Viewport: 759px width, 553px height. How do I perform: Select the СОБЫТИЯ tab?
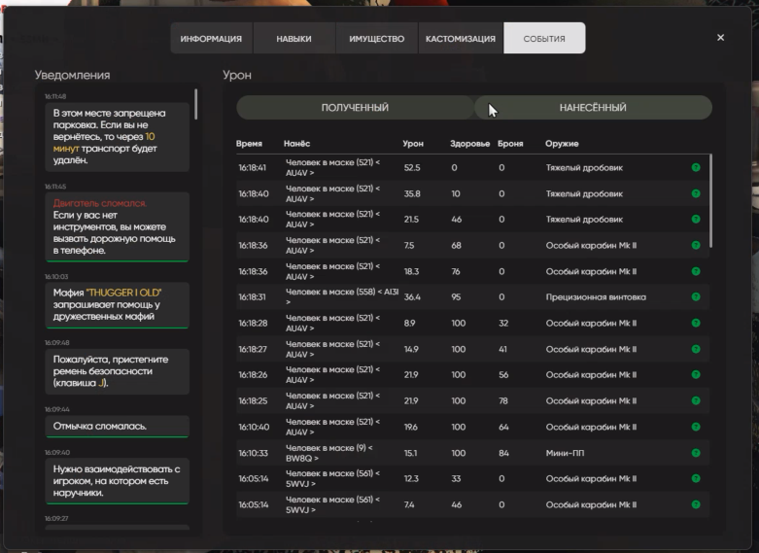click(544, 39)
